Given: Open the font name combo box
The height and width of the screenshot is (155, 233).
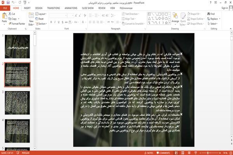Looking at the screenshot, I should [x=58, y=16].
